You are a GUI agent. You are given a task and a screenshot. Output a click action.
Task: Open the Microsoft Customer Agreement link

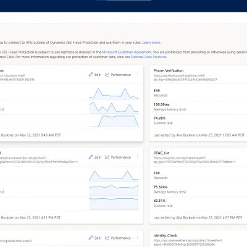pyautogui.click(x=127, y=52)
